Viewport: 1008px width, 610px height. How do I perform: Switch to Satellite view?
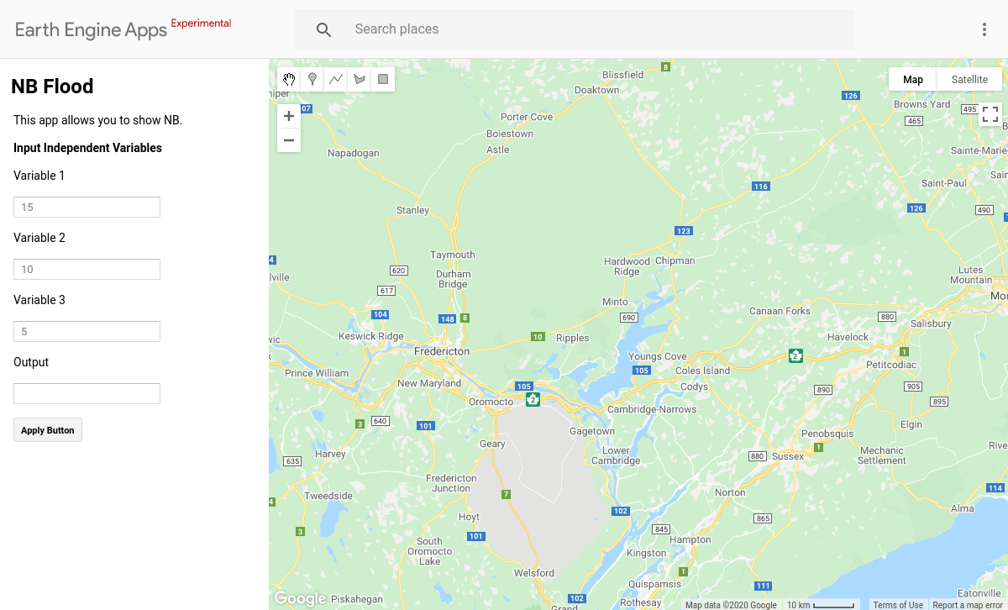click(969, 78)
